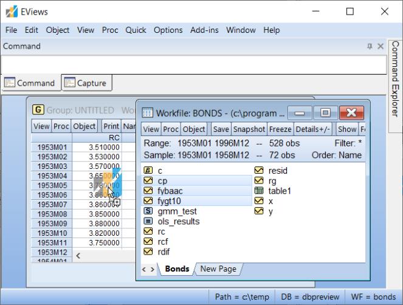Switch to the Capture tab
403x305 pixels.
point(85,83)
